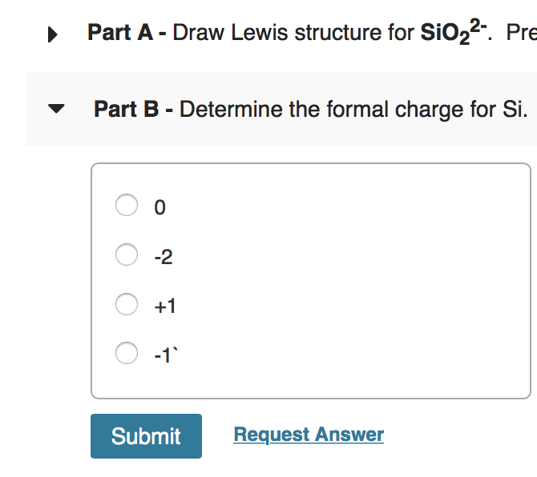Click the "-1`" answer label text
The width and height of the screenshot is (537, 477).
[x=164, y=355]
